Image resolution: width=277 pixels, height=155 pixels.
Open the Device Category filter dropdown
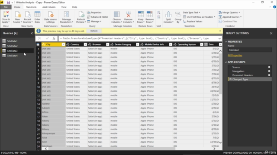coord(138,44)
